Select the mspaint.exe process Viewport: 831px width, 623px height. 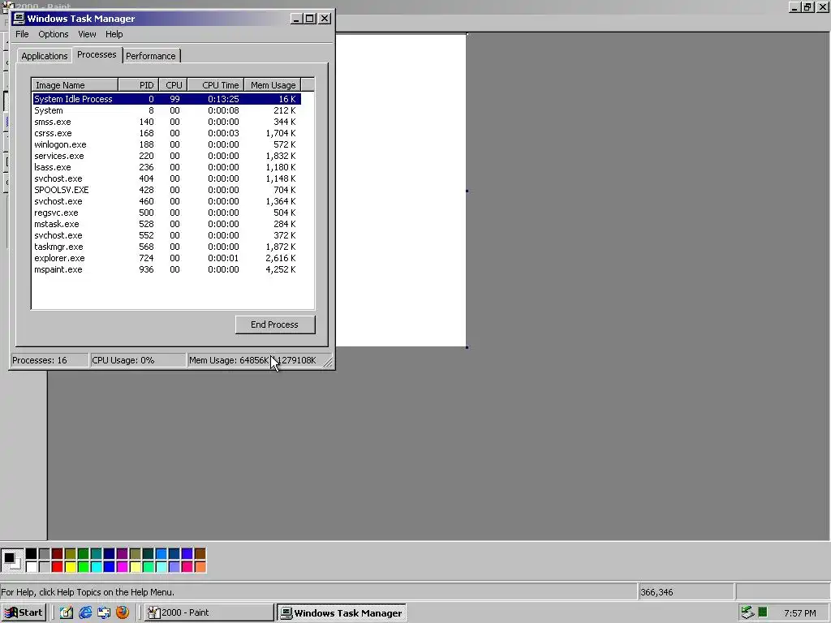(x=166, y=269)
